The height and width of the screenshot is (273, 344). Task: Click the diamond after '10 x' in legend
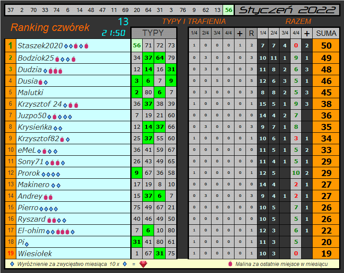click(125, 264)
